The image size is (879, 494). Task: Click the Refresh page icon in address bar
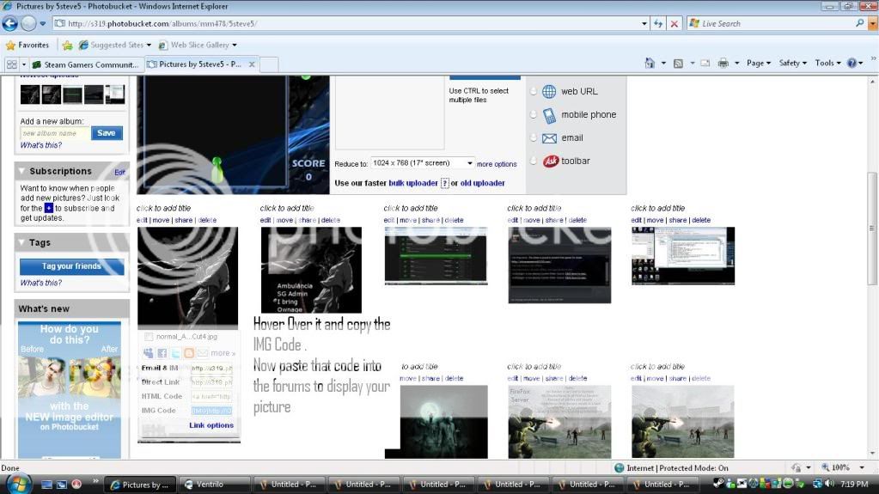pos(658,24)
